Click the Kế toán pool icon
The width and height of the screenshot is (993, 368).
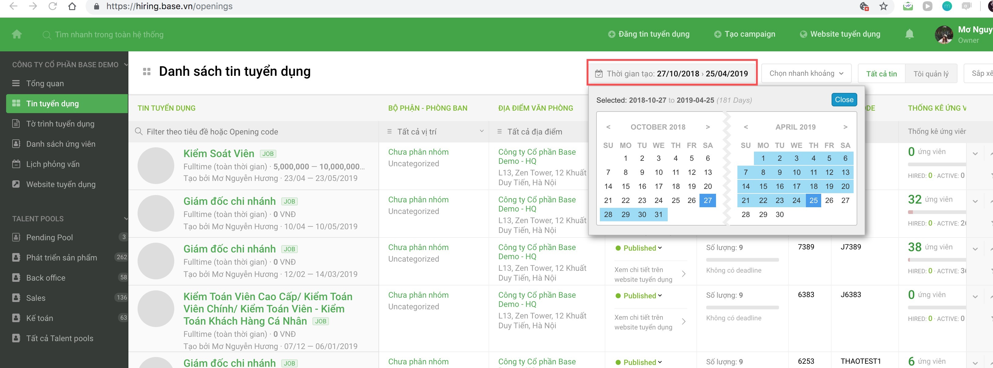click(x=16, y=318)
